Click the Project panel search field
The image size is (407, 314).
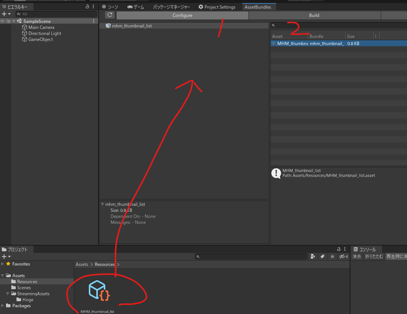point(251,257)
